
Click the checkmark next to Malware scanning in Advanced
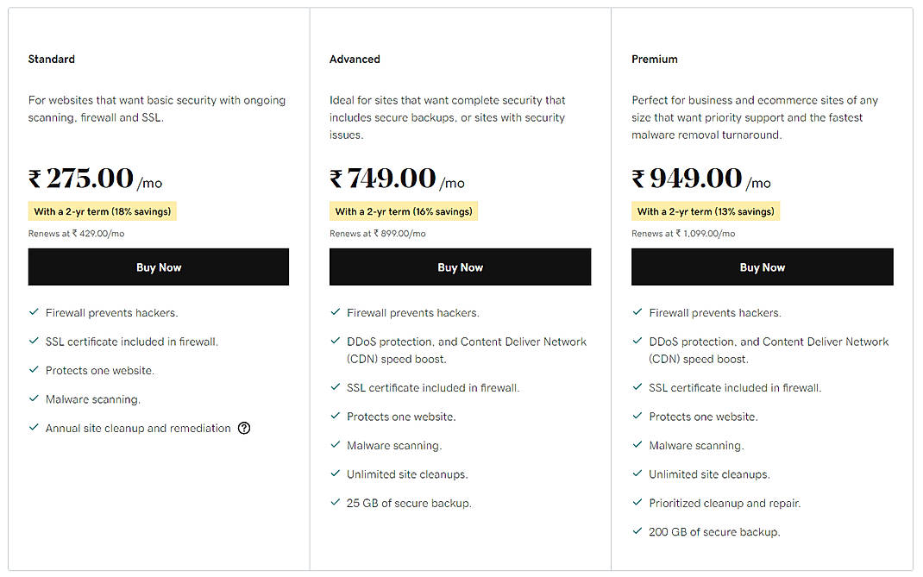336,445
